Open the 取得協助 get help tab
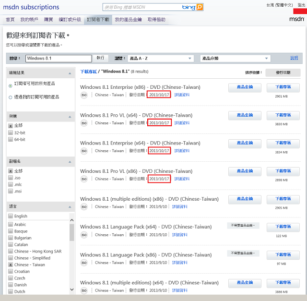Image resolution: width=307 pixels, height=301 pixels. [156, 20]
